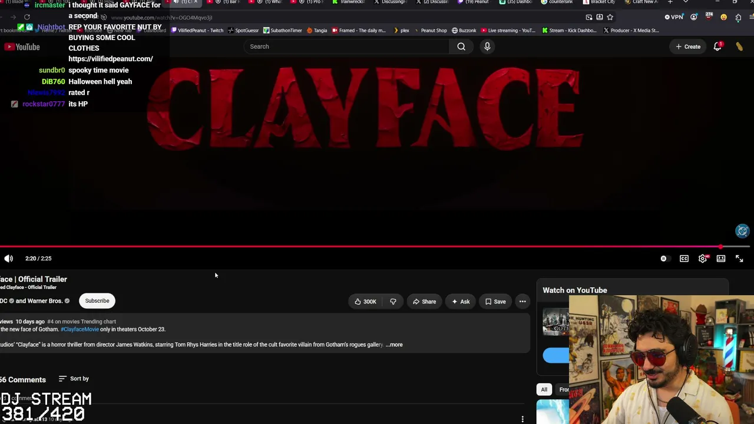Screen dimensions: 754x424
Task: Click in the YouTube search field
Action: click(346, 47)
